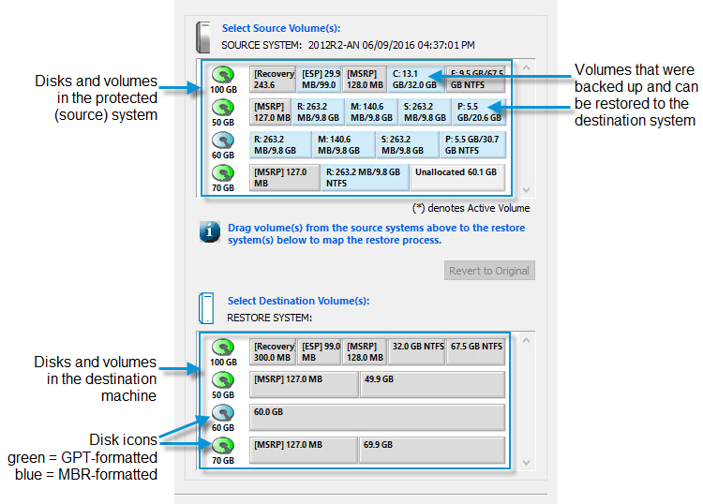
Task: Select the source 60 GB MBR disk icon
Action: point(223,141)
